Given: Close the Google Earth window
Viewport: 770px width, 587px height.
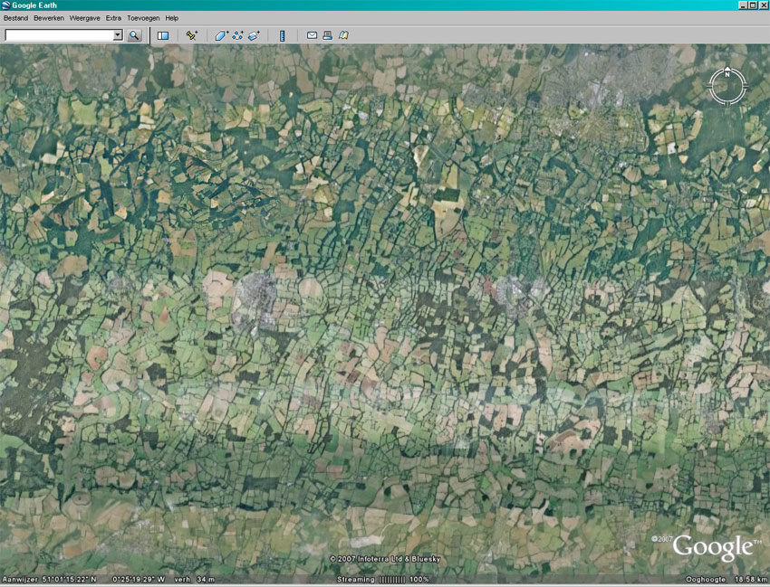Looking at the screenshot, I should 763,5.
